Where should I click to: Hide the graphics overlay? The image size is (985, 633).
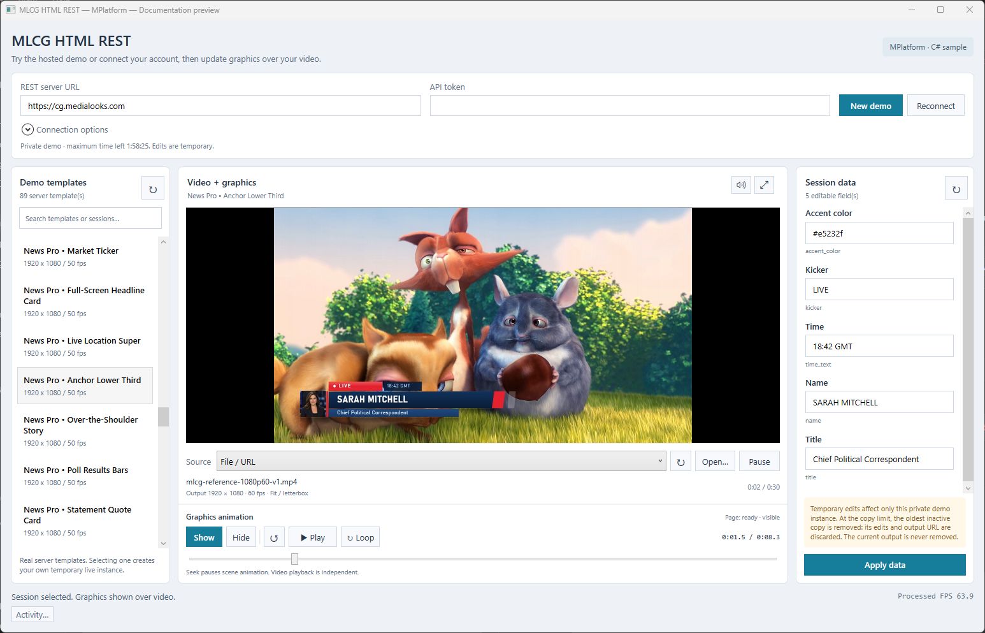point(241,537)
